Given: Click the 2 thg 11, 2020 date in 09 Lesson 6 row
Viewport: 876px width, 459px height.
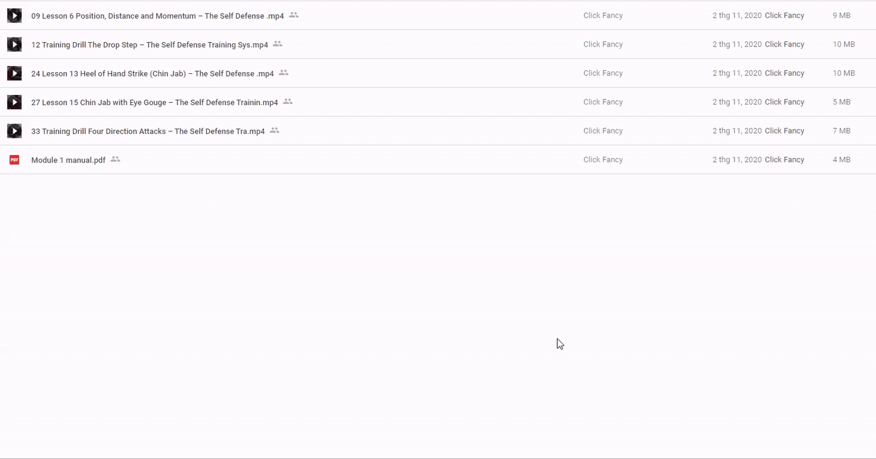Looking at the screenshot, I should [x=736, y=15].
